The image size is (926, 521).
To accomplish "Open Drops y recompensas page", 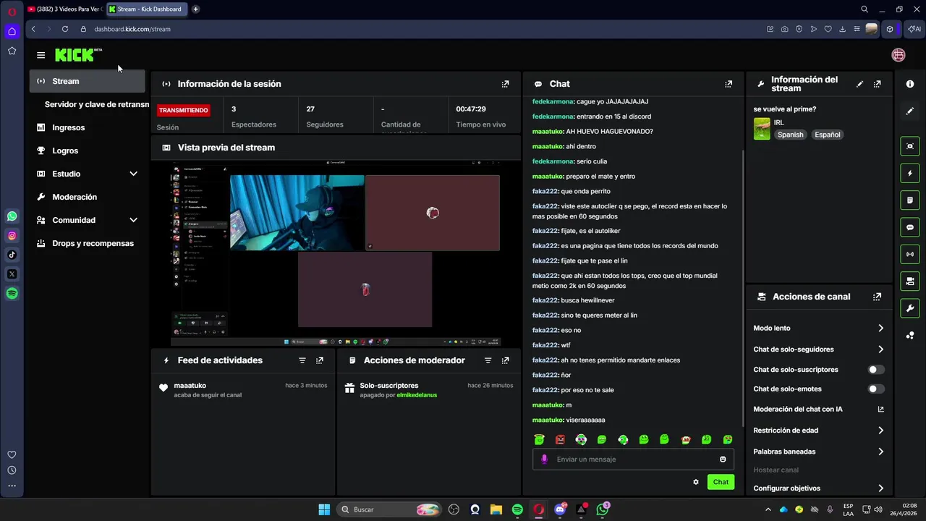I will pyautogui.click(x=88, y=243).
